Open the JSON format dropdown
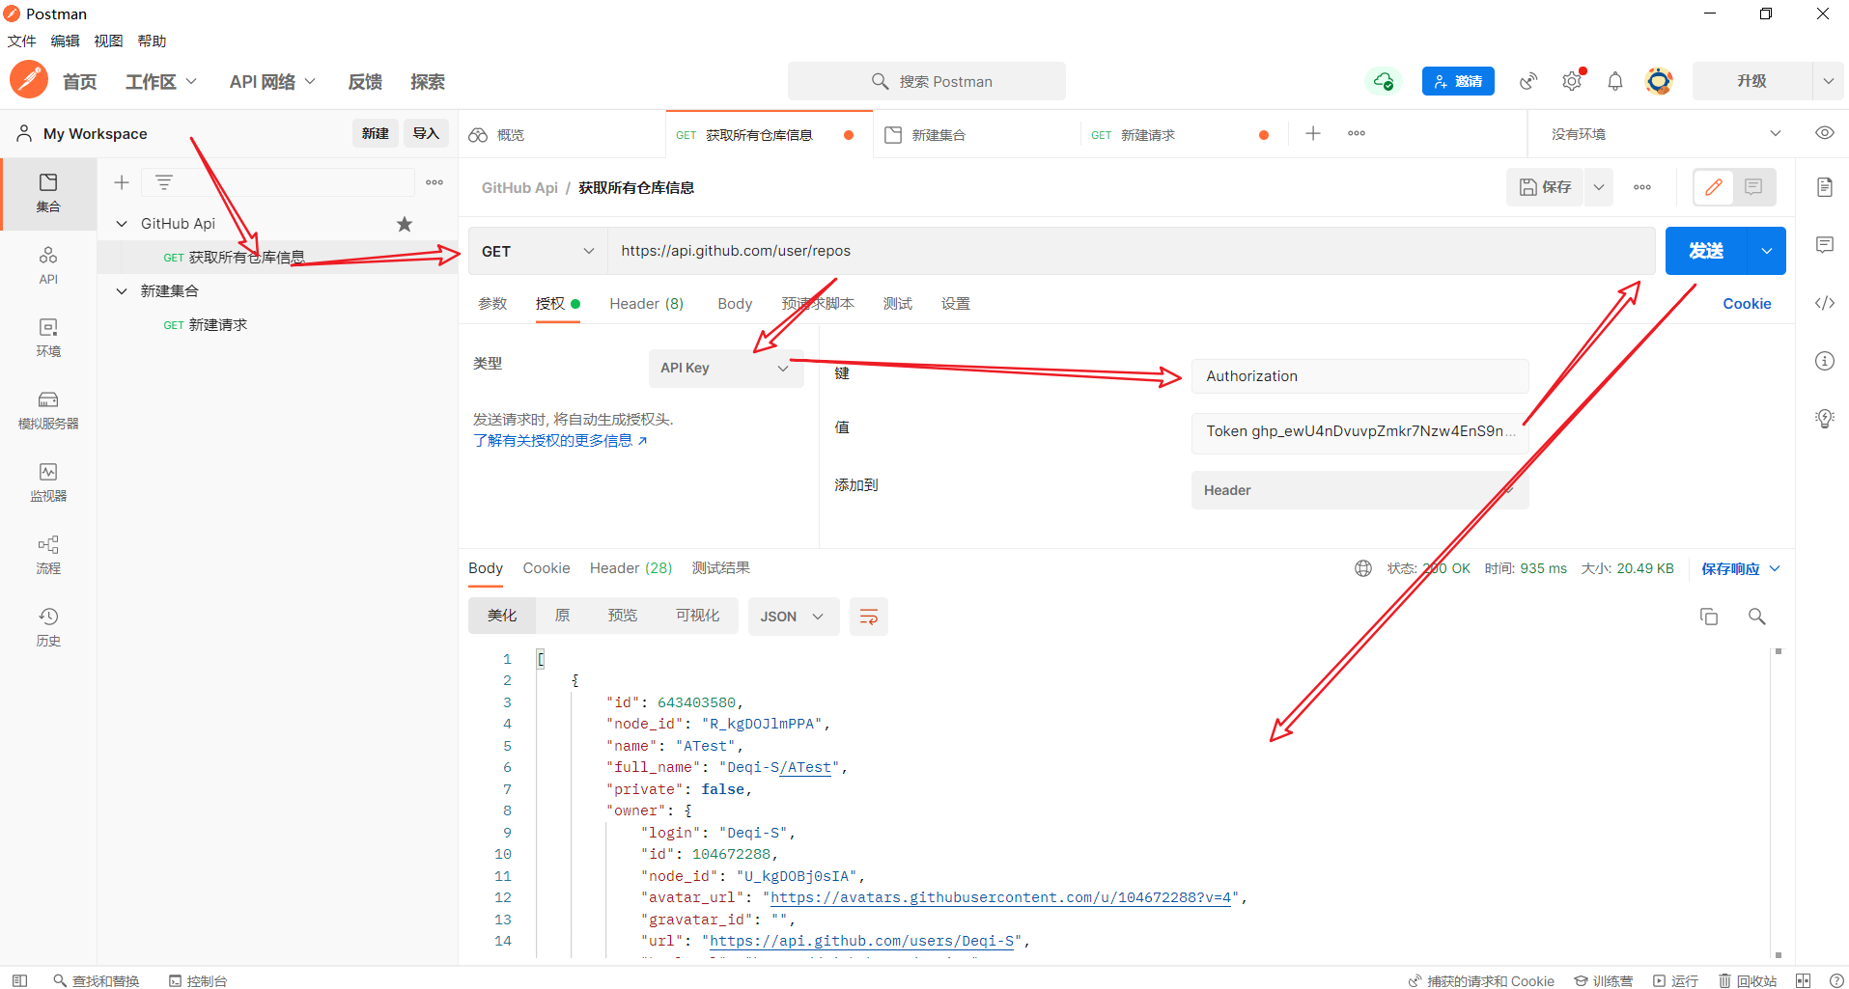Viewport: 1849px width, 989px height. pos(792,617)
